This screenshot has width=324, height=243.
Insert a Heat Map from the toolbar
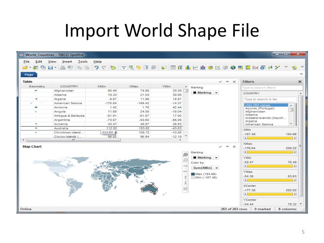[248, 68]
